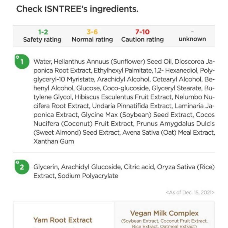Click Sodium Polyacrylate ingredient text
The height and width of the screenshot is (228, 228).
[x=88, y=176]
